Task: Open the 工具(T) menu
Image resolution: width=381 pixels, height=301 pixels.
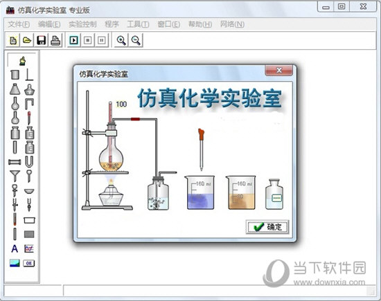Action: point(138,24)
